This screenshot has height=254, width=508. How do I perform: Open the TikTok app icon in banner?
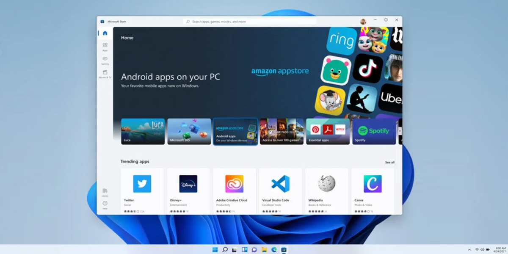pyautogui.click(x=368, y=68)
